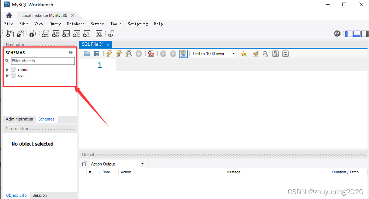369x199 pixels.
Task: Open Workbench preferences gear icon
Action: (x=337, y=34)
